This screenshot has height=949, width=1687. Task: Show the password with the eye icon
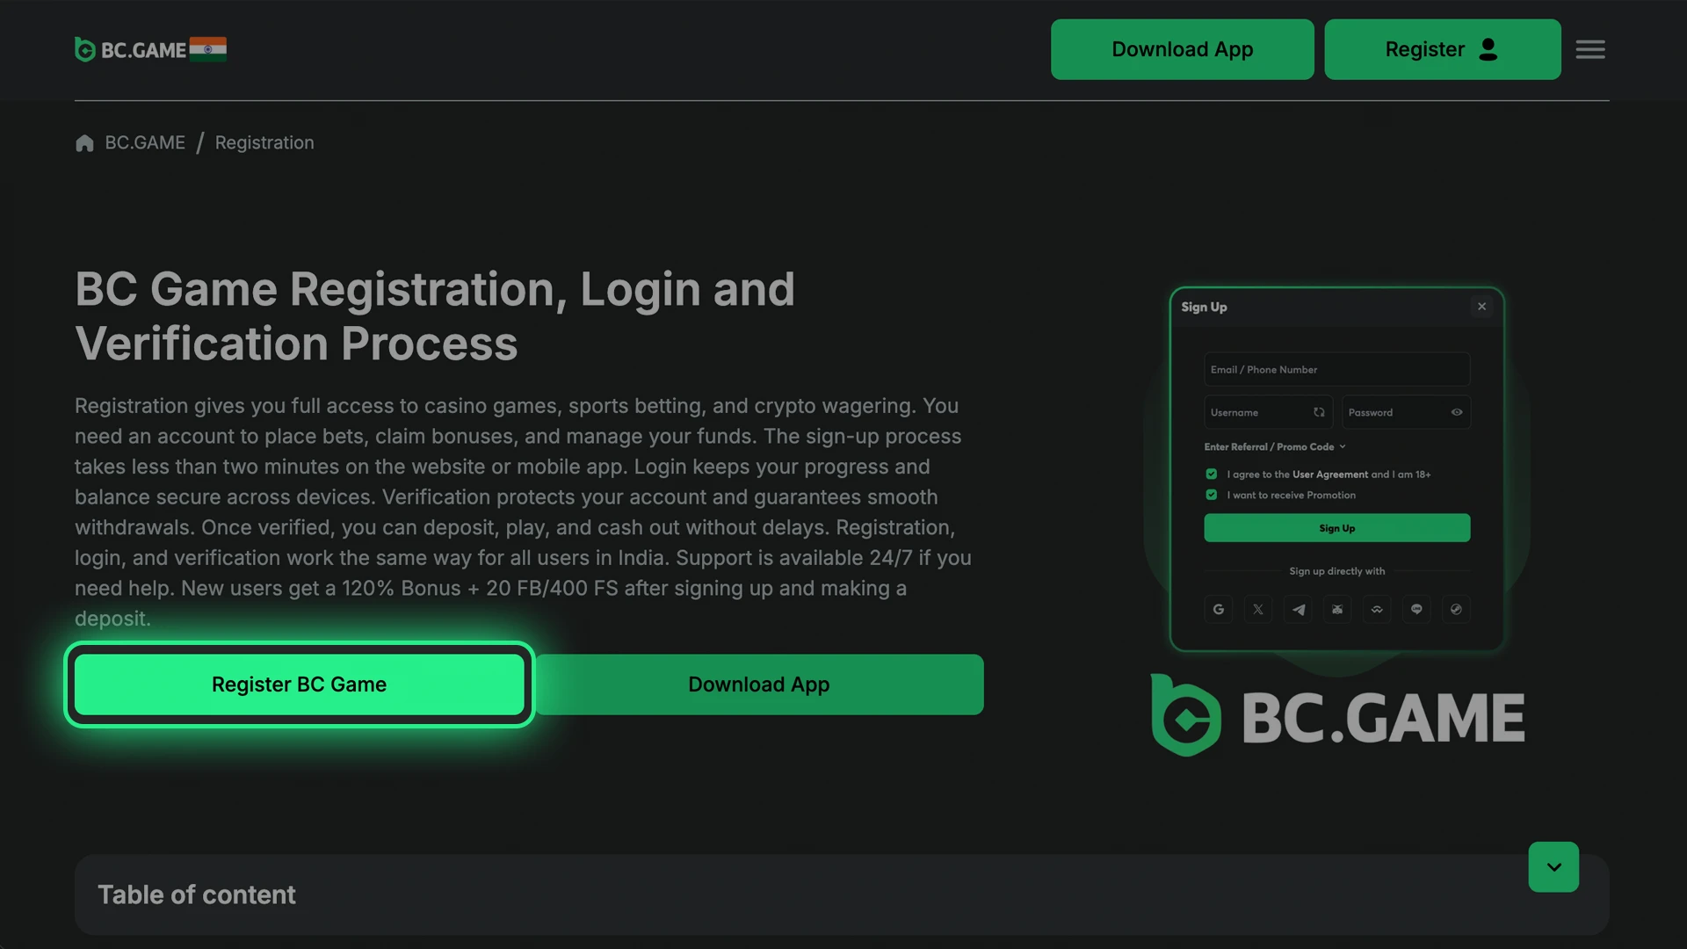[1456, 411]
